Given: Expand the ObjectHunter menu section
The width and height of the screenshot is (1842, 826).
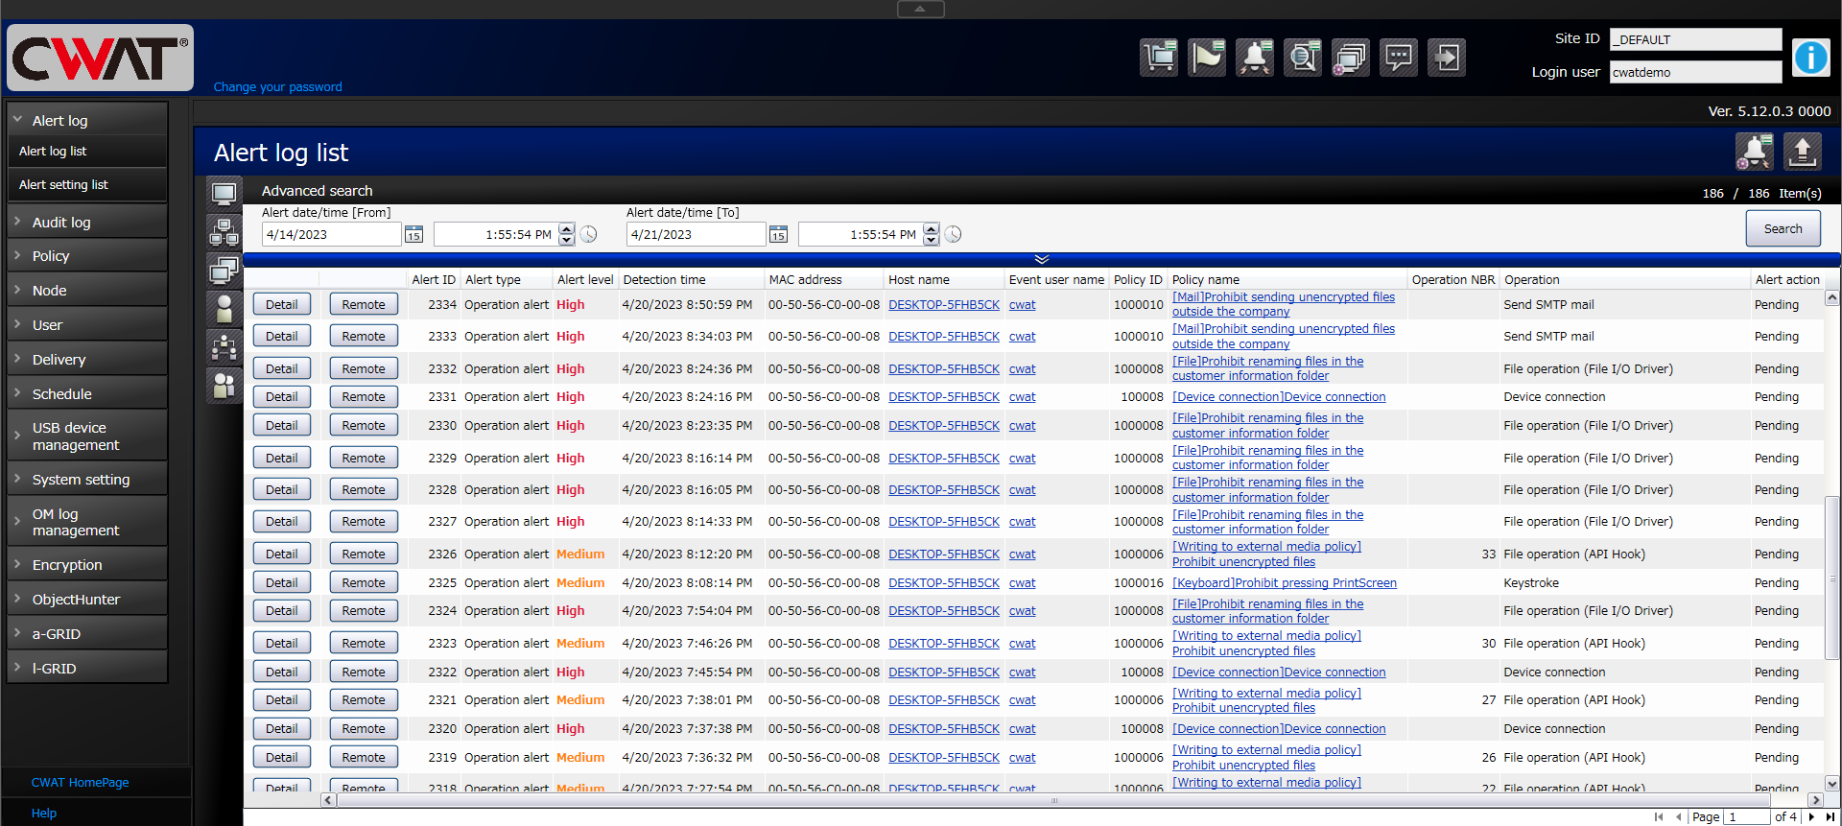Looking at the screenshot, I should point(87,600).
